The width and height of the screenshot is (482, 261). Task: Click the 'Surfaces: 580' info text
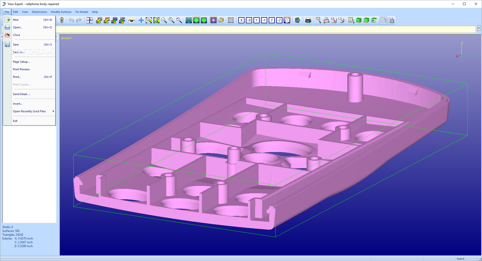tap(11, 231)
